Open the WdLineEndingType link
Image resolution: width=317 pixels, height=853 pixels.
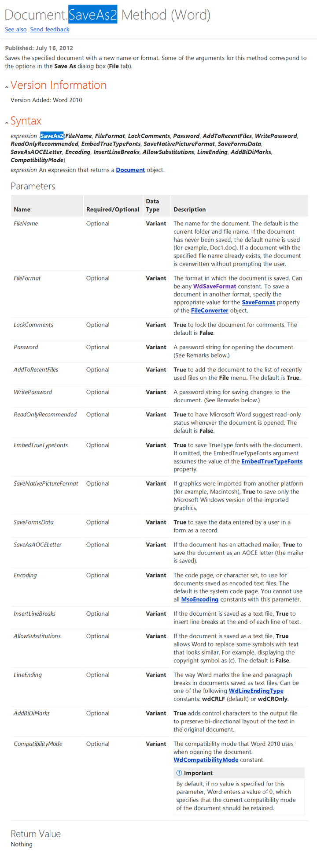click(256, 691)
